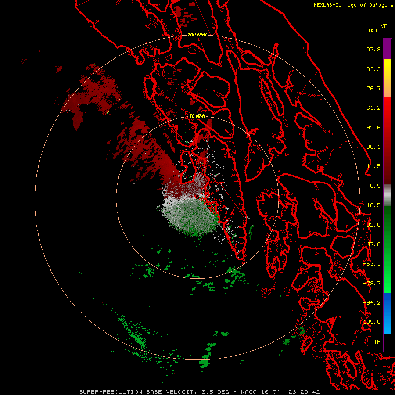395x395 pixels.
Task: Select the -47.6 velocity scale value
Action: pos(372,244)
